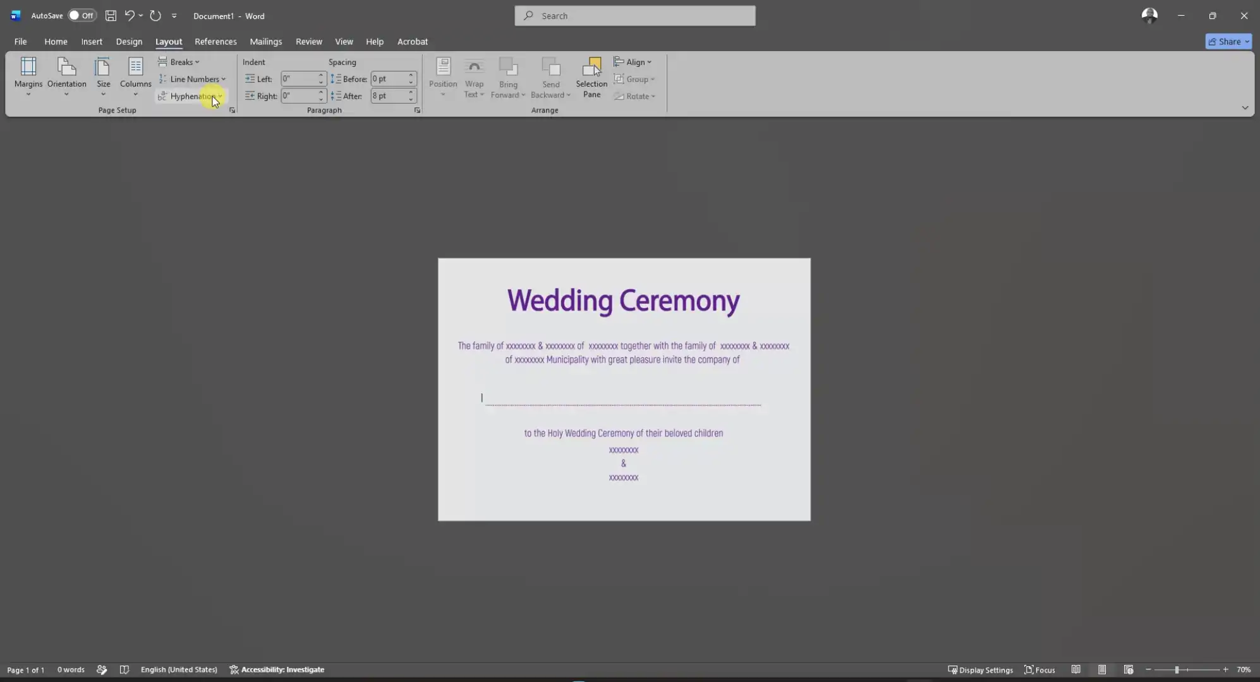
Task: Save the document using the disk icon
Action: coord(111,16)
